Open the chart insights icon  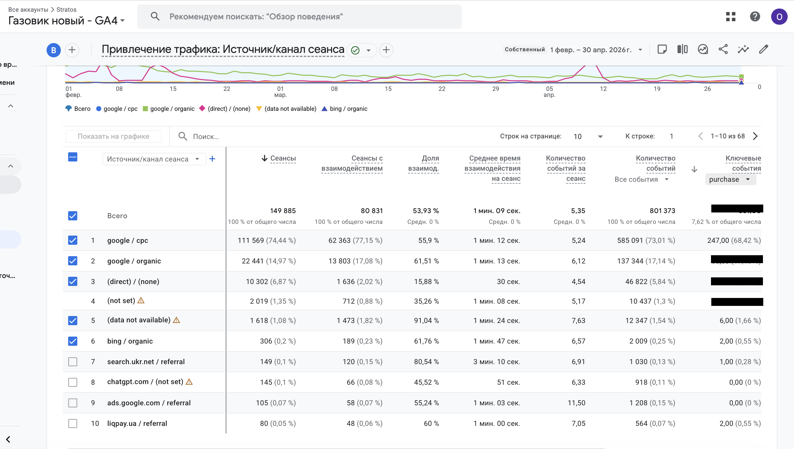[x=703, y=49]
